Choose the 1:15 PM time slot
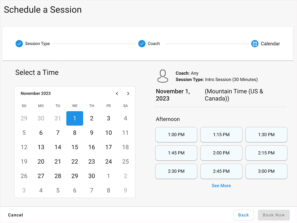The image size is (297, 223). point(221,135)
